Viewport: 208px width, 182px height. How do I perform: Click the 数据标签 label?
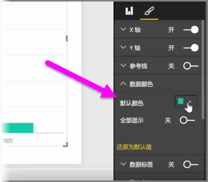[141, 164]
